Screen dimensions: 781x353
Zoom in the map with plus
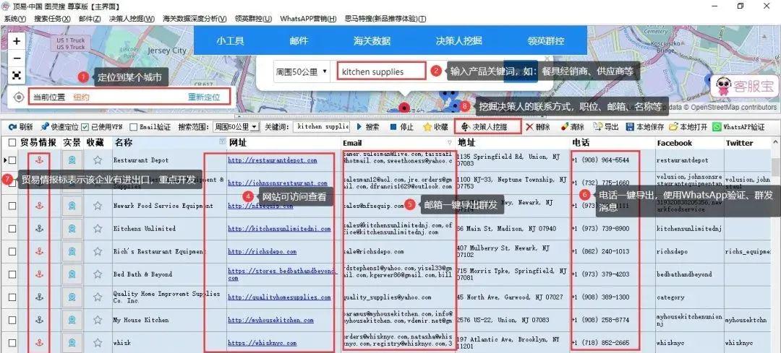17,41
